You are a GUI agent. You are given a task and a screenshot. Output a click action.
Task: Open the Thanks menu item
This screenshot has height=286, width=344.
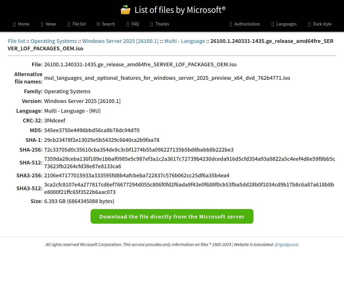point(160,24)
